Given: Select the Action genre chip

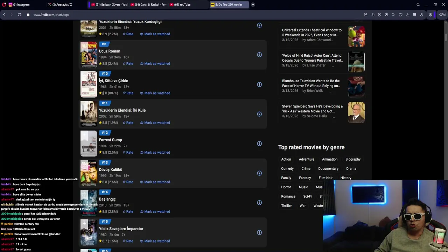Looking at the screenshot, I should pos(286,159).
